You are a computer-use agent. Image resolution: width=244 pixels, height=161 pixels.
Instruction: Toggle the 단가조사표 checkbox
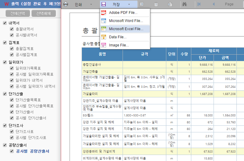click(12, 131)
